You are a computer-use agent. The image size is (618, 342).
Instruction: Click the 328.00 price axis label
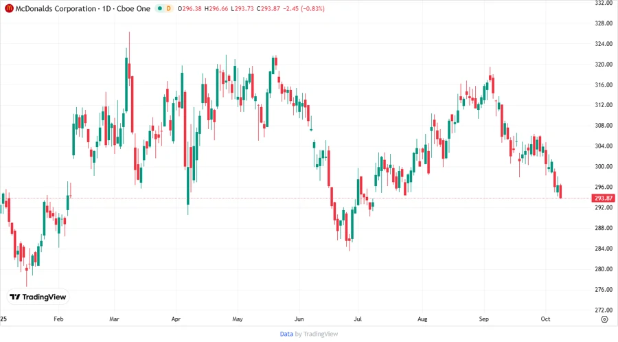tap(604, 23)
